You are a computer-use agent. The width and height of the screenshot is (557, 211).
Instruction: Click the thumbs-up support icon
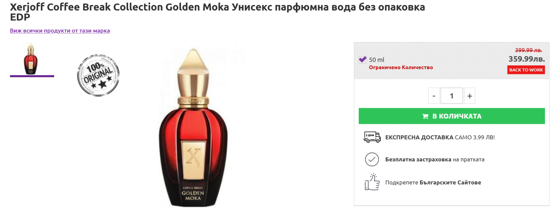(x=372, y=182)
